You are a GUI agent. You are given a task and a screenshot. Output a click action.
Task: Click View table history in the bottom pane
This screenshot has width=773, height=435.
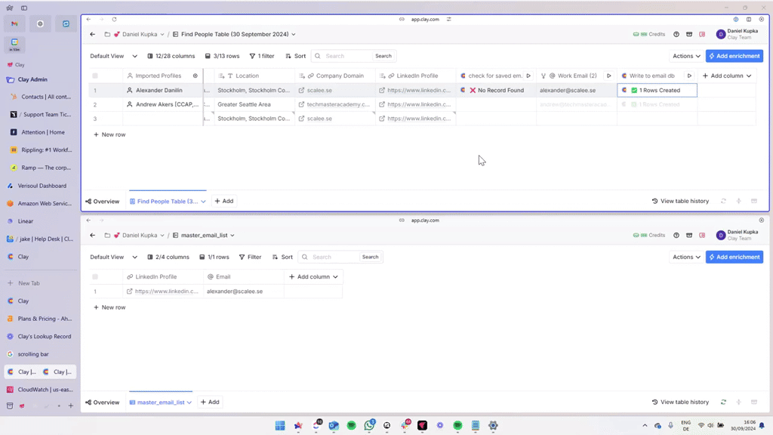680,403
